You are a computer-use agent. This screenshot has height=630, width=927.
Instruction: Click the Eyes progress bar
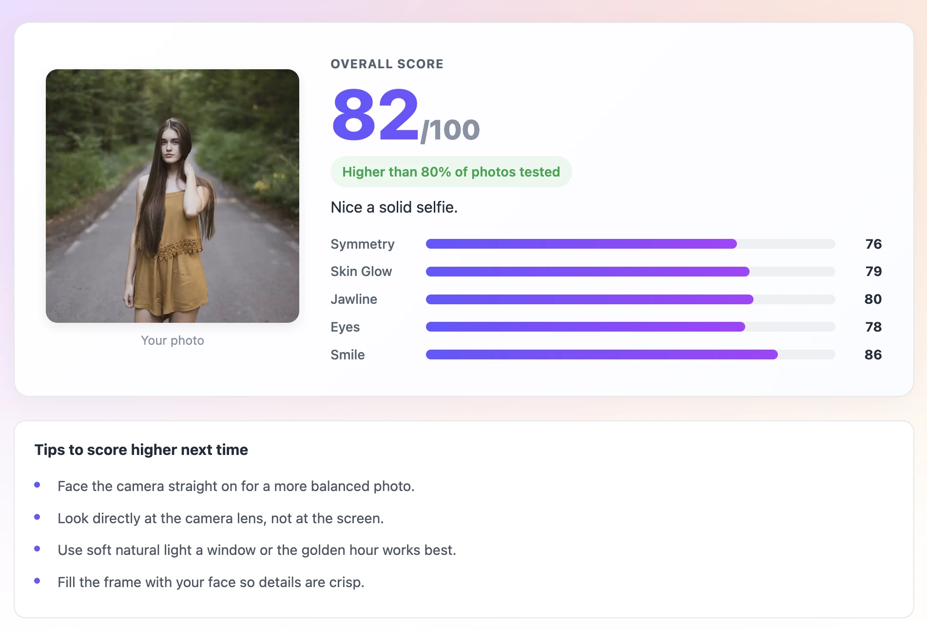630,327
